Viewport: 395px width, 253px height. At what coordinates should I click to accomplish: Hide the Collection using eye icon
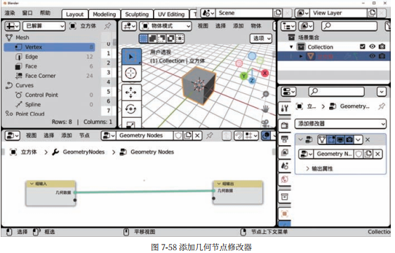pyautogui.click(x=372, y=46)
